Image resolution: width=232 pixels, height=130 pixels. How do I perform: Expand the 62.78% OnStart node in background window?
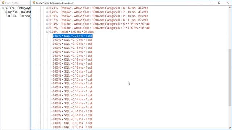(x=6, y=12)
